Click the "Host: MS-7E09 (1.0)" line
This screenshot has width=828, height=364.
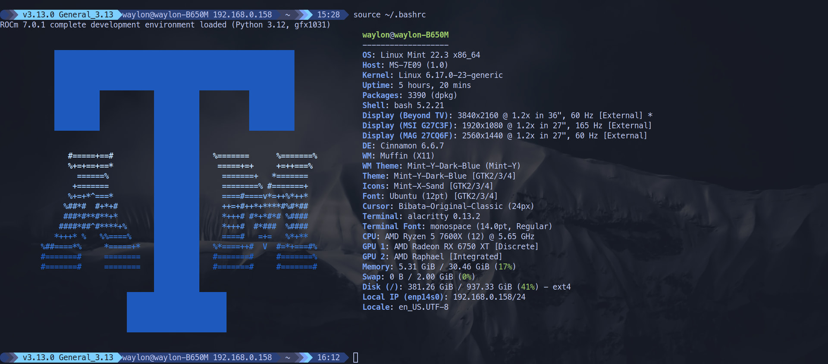click(405, 65)
